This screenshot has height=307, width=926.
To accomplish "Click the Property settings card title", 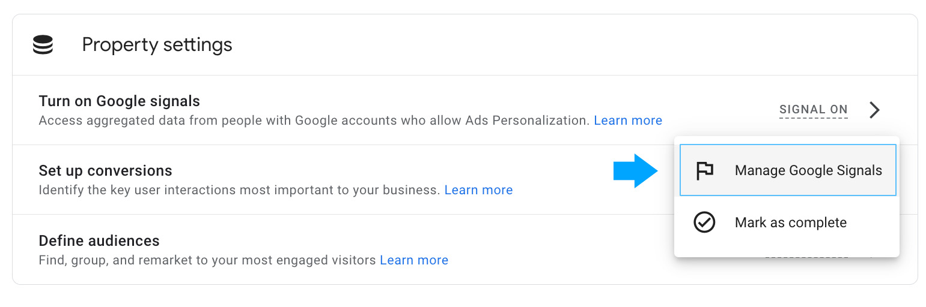I will point(157,45).
